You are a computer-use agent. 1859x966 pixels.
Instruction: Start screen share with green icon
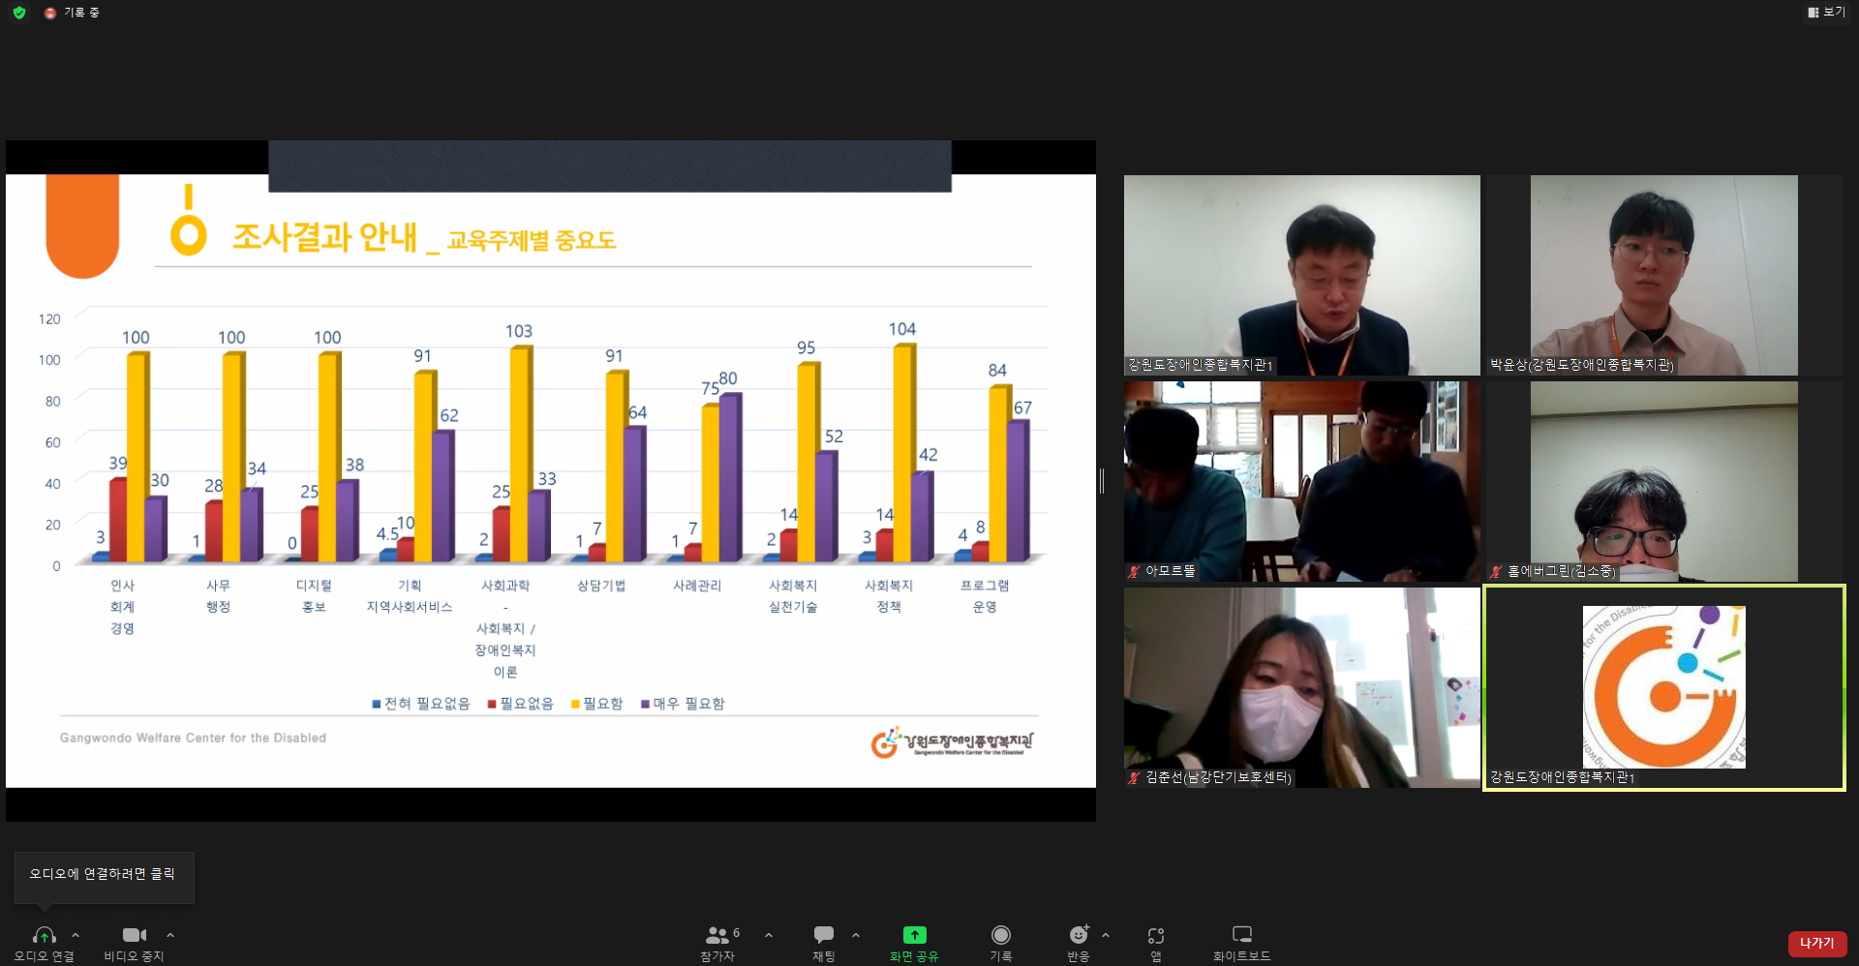[915, 935]
